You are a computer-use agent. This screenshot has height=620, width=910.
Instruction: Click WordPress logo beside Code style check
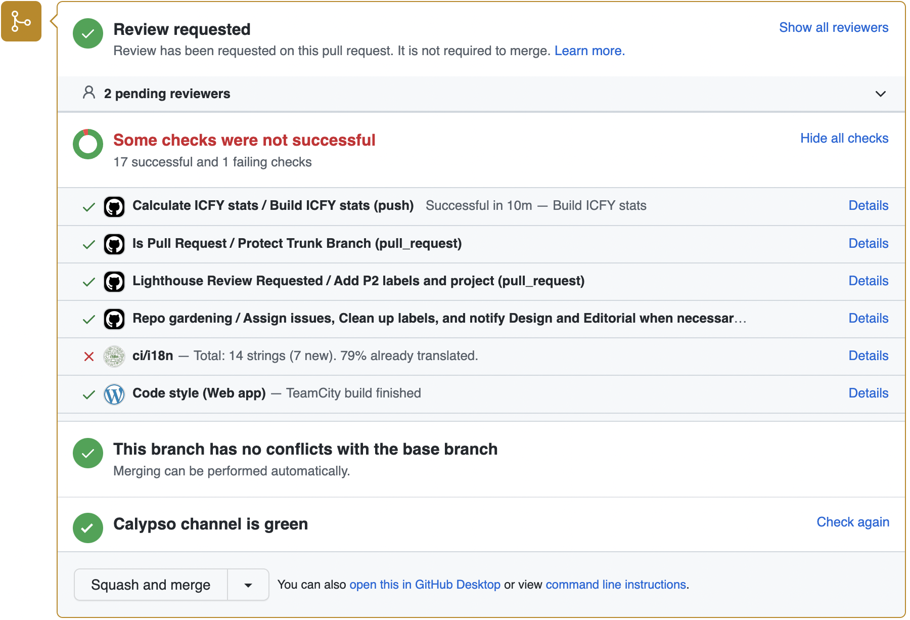pos(114,394)
